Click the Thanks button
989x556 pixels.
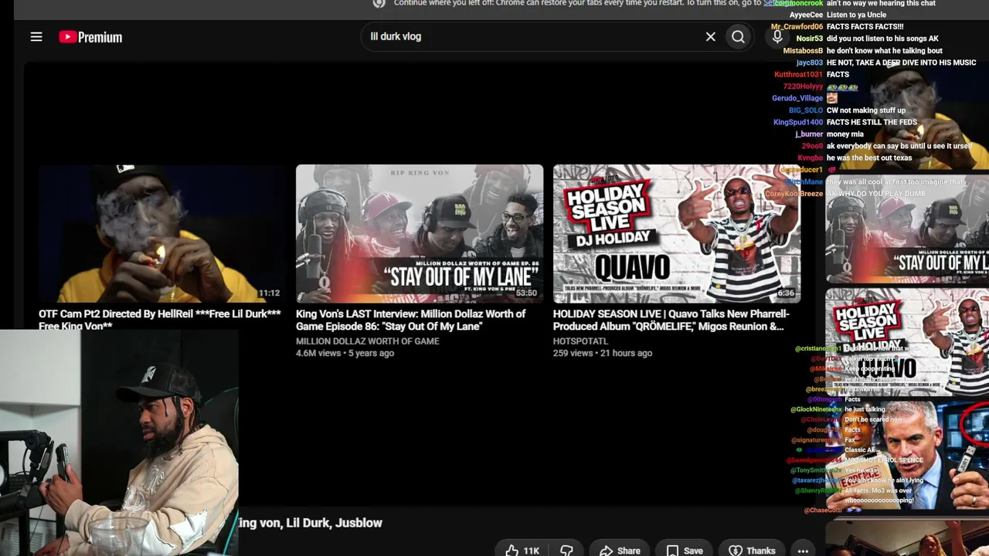[x=753, y=551]
